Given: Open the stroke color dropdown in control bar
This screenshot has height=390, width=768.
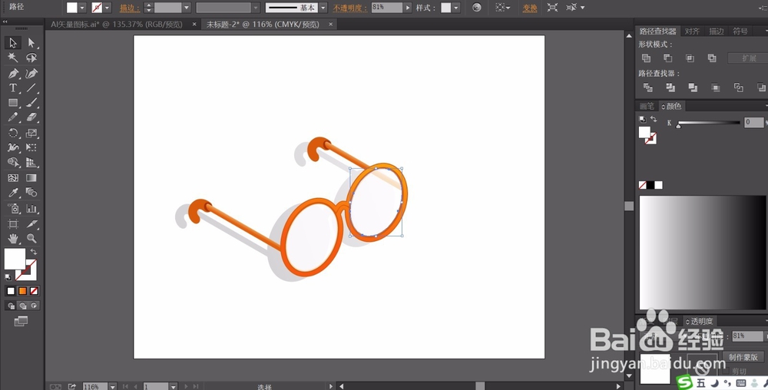Looking at the screenshot, I should click(108, 8).
